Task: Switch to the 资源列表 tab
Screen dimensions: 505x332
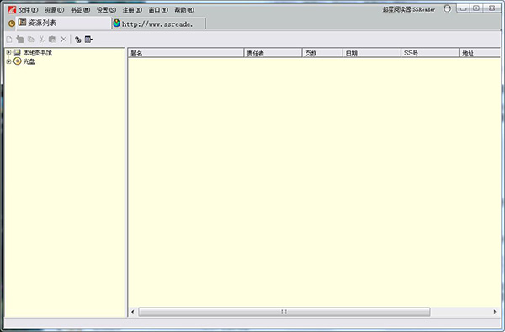Action: tap(63, 23)
